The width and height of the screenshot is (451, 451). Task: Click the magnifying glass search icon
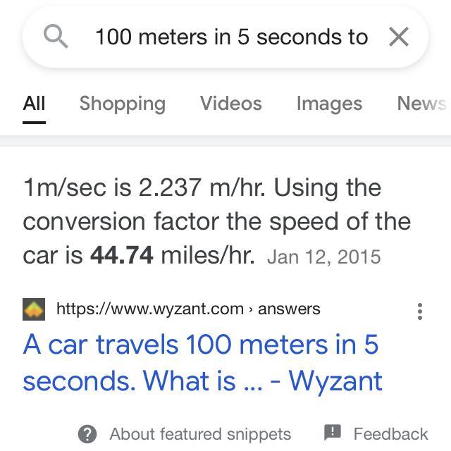point(56,37)
